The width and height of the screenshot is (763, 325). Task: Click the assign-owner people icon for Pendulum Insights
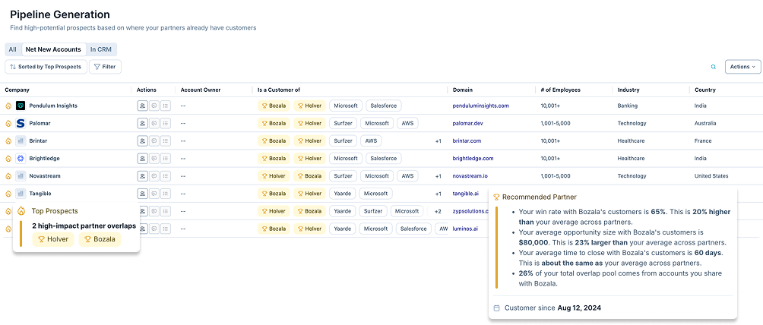(143, 106)
